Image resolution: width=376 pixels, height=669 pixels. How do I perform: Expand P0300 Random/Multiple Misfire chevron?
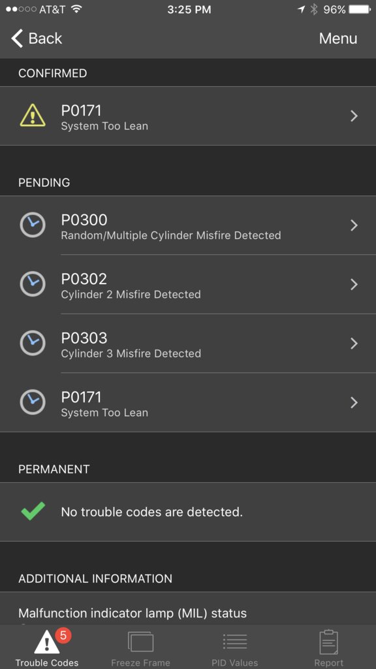pos(354,225)
